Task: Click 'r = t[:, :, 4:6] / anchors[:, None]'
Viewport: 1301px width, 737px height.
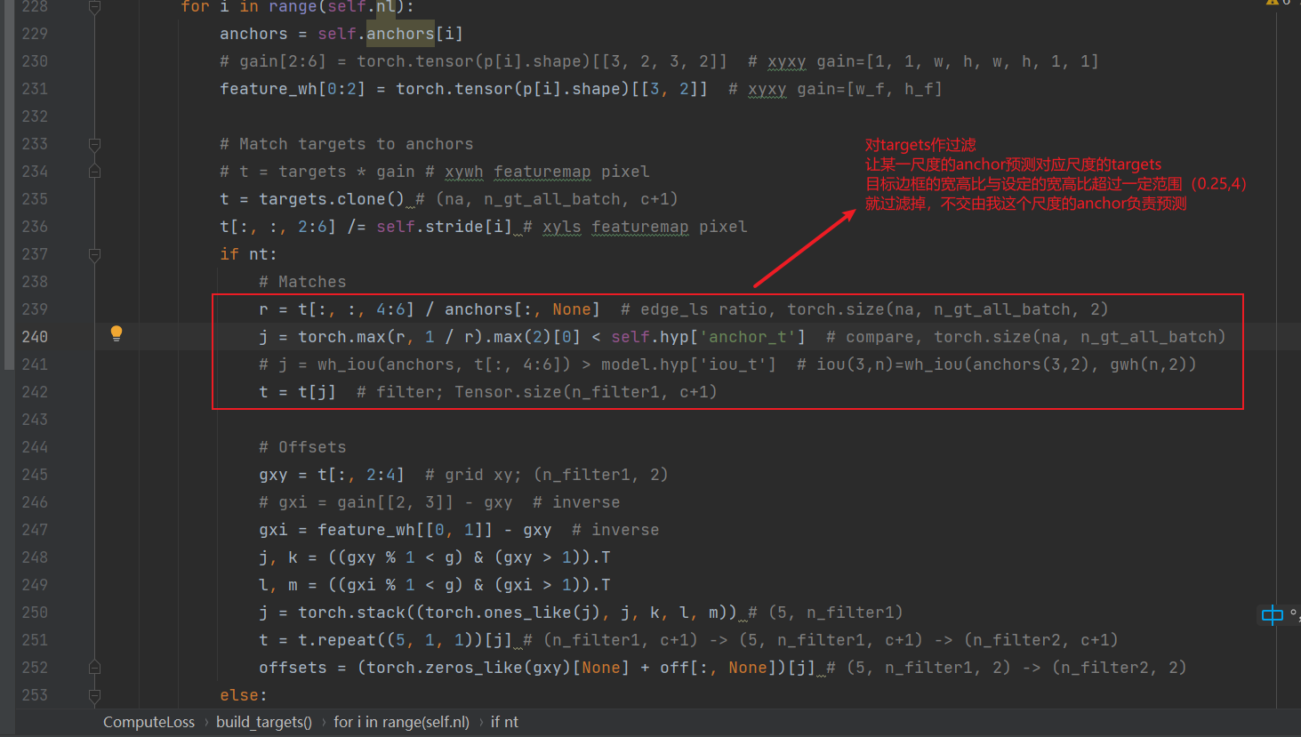Action: tap(430, 309)
